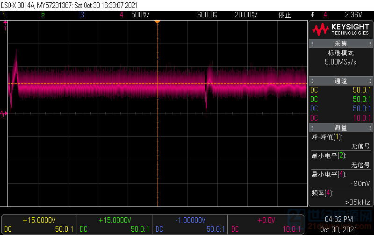Click the >35kHz frequency value
Image resolution: width=374 pixels, height=235 pixels.
[357, 202]
